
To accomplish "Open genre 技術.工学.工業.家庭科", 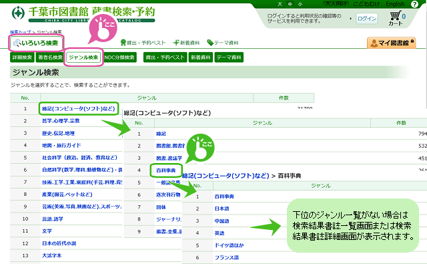I will (82, 182).
